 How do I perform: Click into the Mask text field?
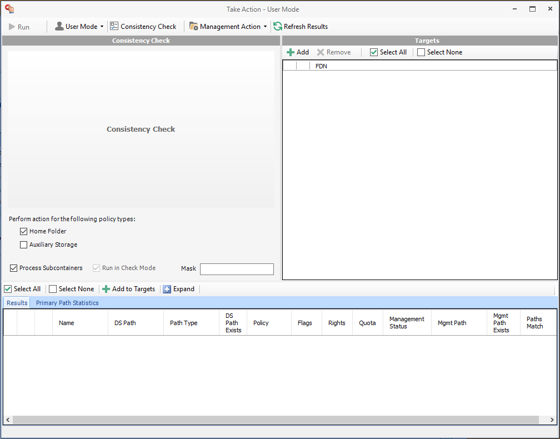237,269
